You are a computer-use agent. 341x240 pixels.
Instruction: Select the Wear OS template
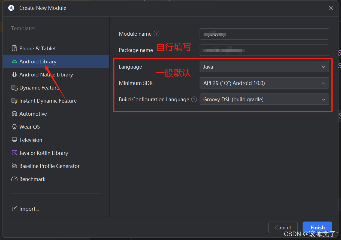56,127
